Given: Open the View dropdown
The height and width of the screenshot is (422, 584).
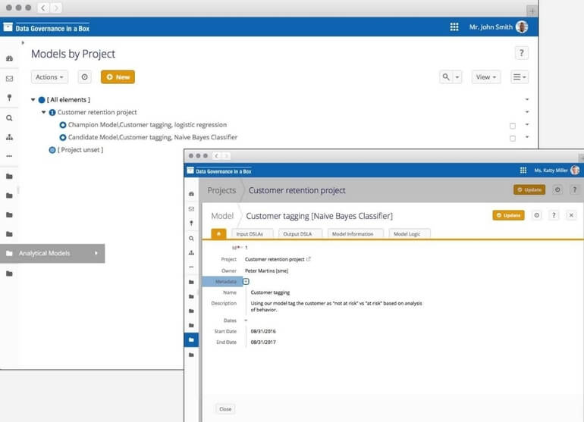Looking at the screenshot, I should point(485,77).
